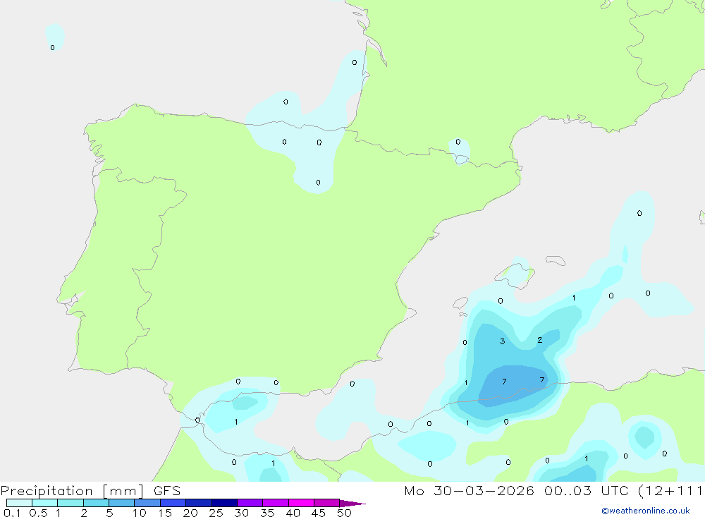Image resolution: width=705 pixels, height=517 pixels.
Task: Pick the 0.5–1 mm legend color swatch
Action: [x=45, y=503]
